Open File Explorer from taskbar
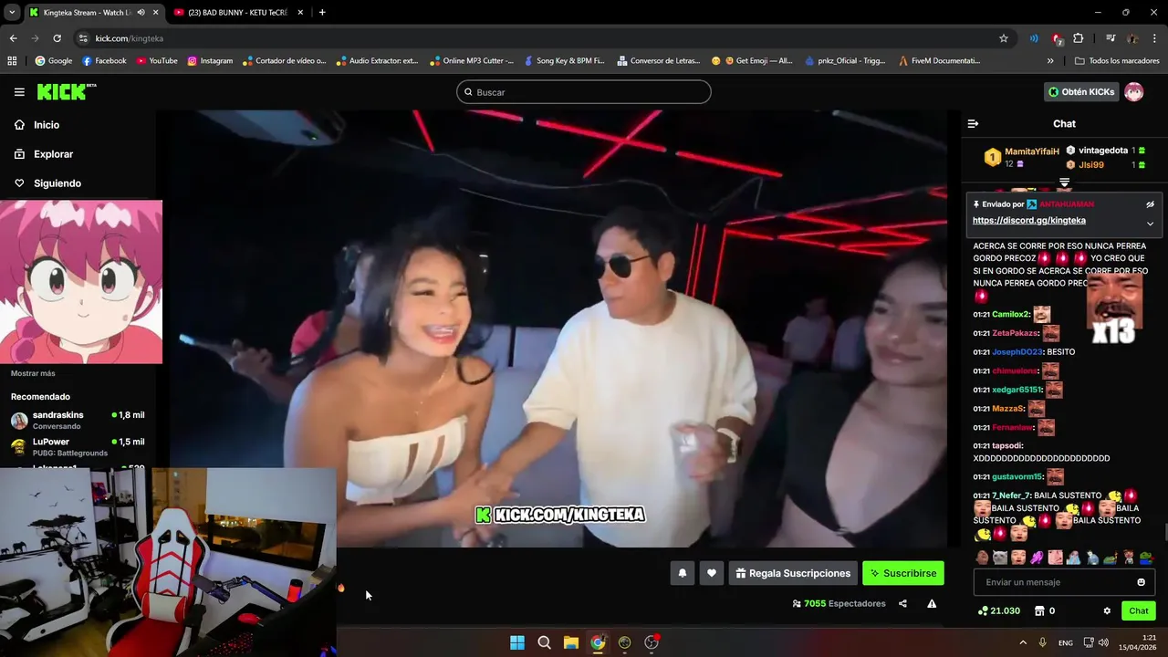 571,642
